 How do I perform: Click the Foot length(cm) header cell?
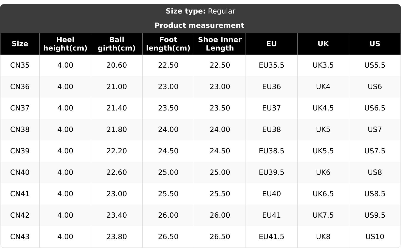point(168,44)
